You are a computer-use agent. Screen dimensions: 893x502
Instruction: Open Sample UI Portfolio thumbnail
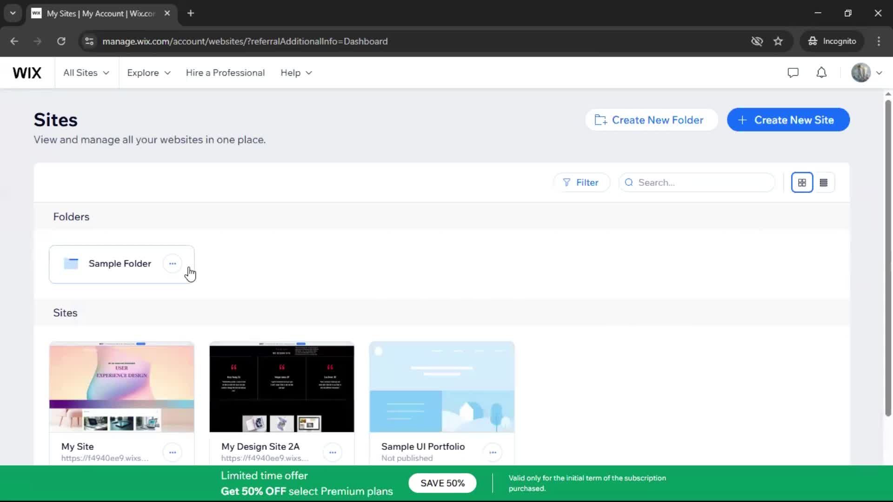tap(442, 387)
